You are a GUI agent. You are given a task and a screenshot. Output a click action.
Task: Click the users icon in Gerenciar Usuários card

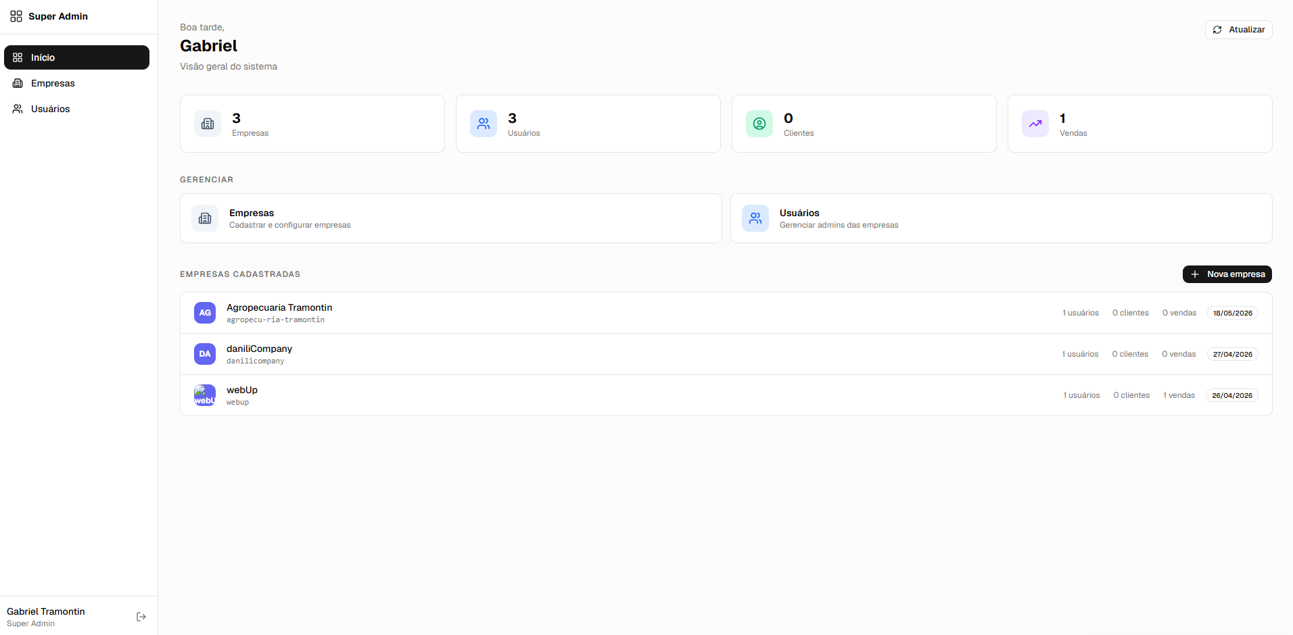tap(755, 218)
